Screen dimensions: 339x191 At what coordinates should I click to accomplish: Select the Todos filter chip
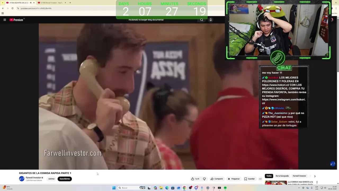point(269,176)
